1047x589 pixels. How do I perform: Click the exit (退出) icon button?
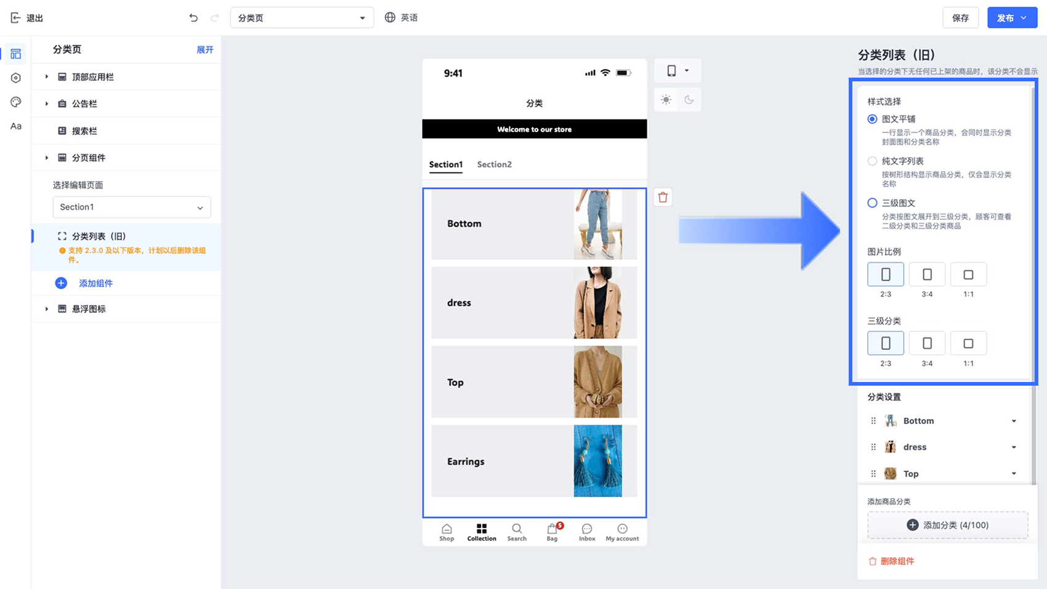tap(15, 18)
